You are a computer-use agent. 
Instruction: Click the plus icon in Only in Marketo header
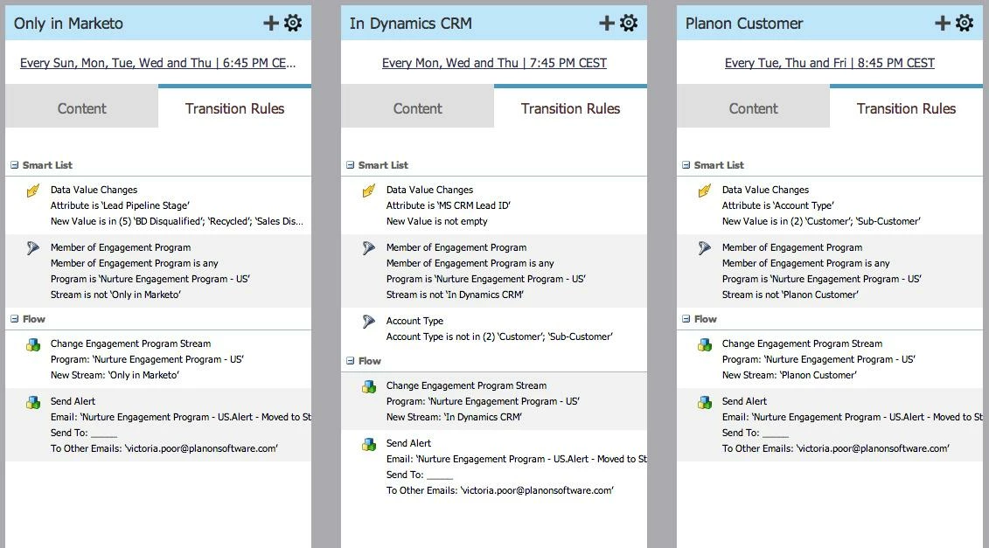pyautogui.click(x=270, y=24)
